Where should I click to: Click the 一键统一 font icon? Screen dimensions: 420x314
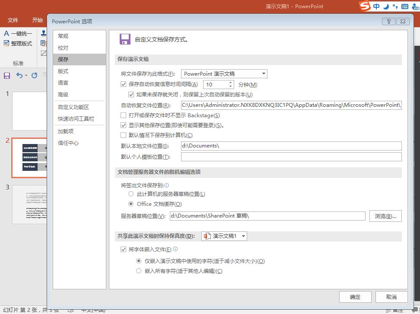coord(7,33)
